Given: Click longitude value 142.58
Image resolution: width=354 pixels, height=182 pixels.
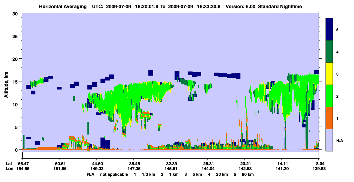Looking at the screenshot, I should tap(245, 168).
